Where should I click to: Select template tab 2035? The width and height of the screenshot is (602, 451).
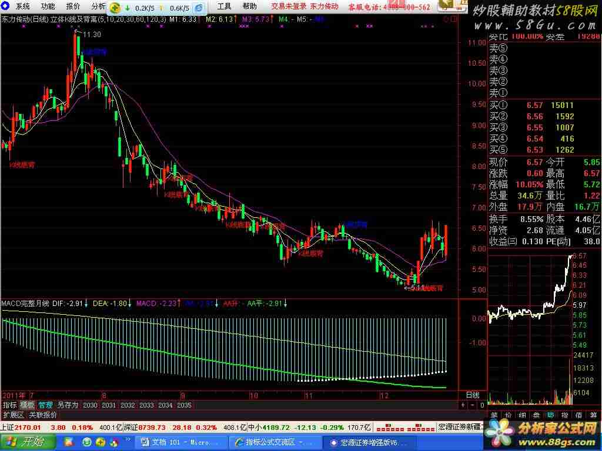[184, 405]
